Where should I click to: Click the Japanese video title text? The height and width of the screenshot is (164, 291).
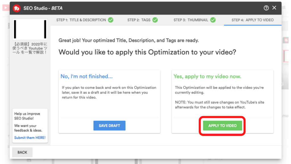30,48
